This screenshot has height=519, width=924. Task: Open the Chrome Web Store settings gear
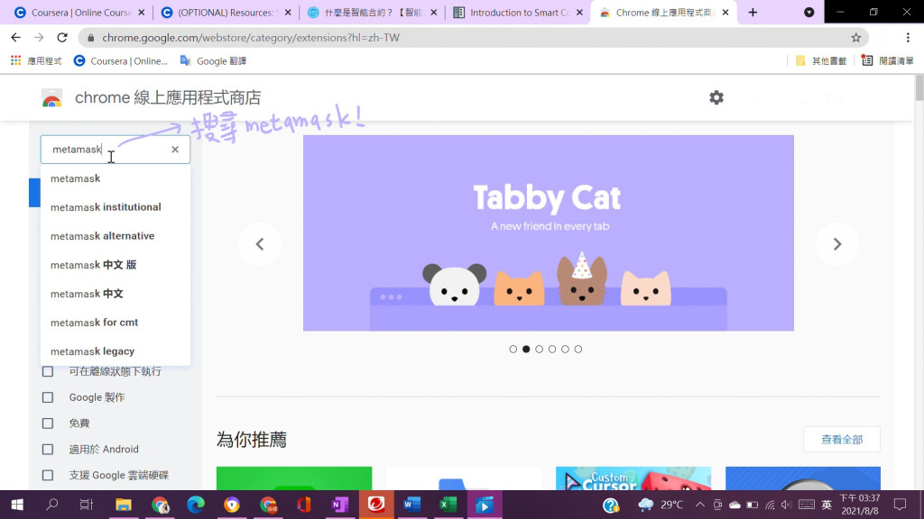pos(716,97)
